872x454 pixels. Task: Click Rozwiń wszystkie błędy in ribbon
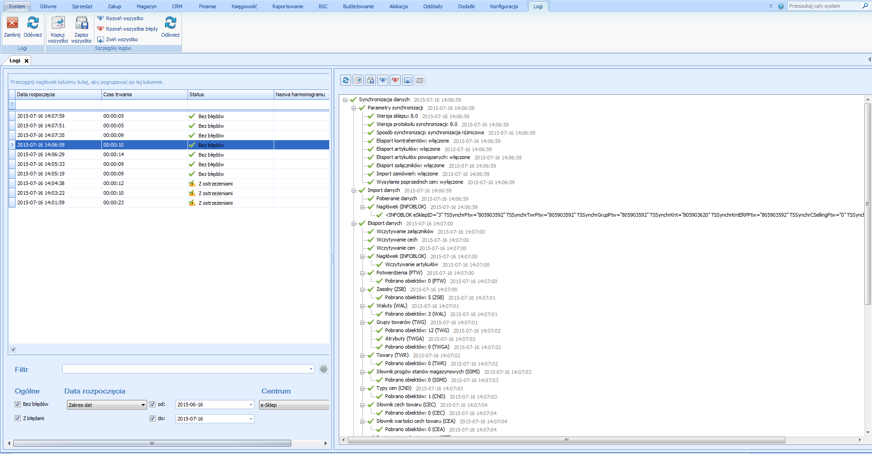point(127,29)
